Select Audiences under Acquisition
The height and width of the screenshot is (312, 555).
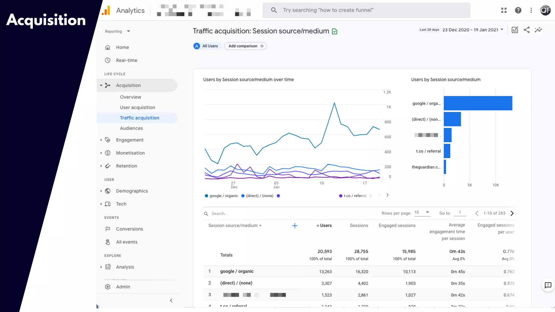pyautogui.click(x=131, y=128)
